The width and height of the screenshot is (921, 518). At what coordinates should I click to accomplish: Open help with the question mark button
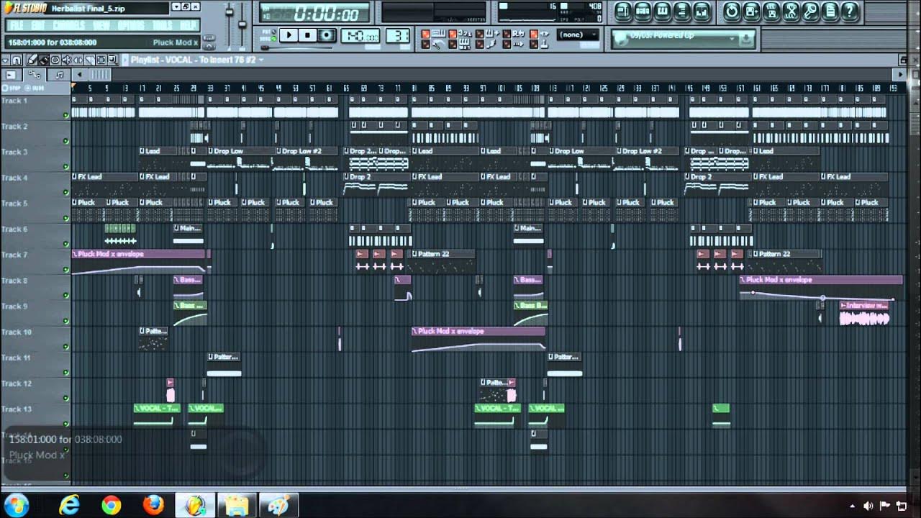click(849, 11)
